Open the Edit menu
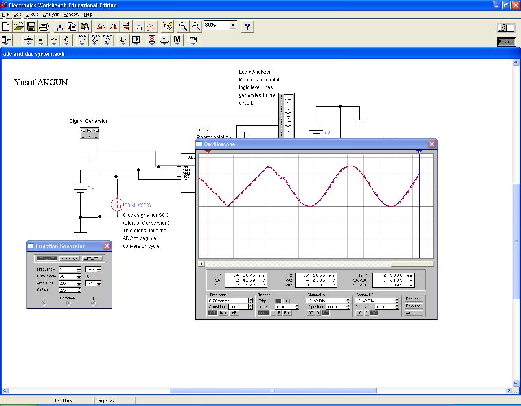The width and height of the screenshot is (521, 406). coord(17,14)
